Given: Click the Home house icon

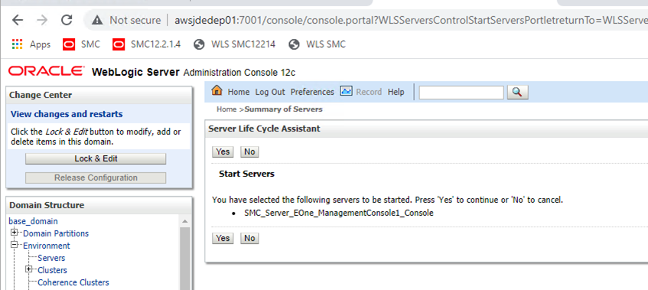Looking at the screenshot, I should point(217,91).
